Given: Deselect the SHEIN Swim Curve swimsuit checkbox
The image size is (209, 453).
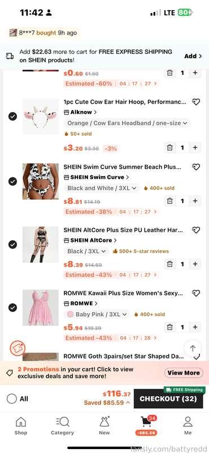Looking at the screenshot, I should (12, 181).
